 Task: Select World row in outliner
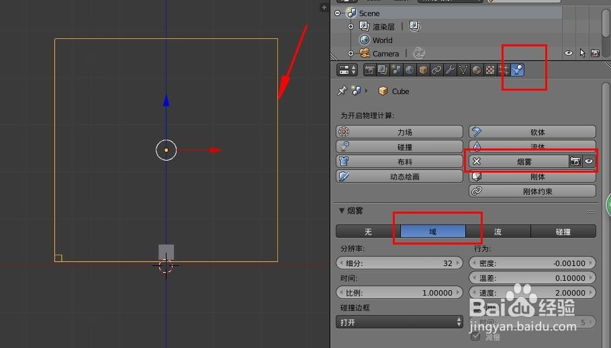[x=448, y=40]
